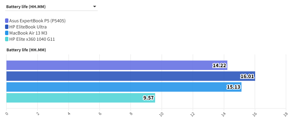Click the HP EliteBook Ultra legend swatch

7,27
